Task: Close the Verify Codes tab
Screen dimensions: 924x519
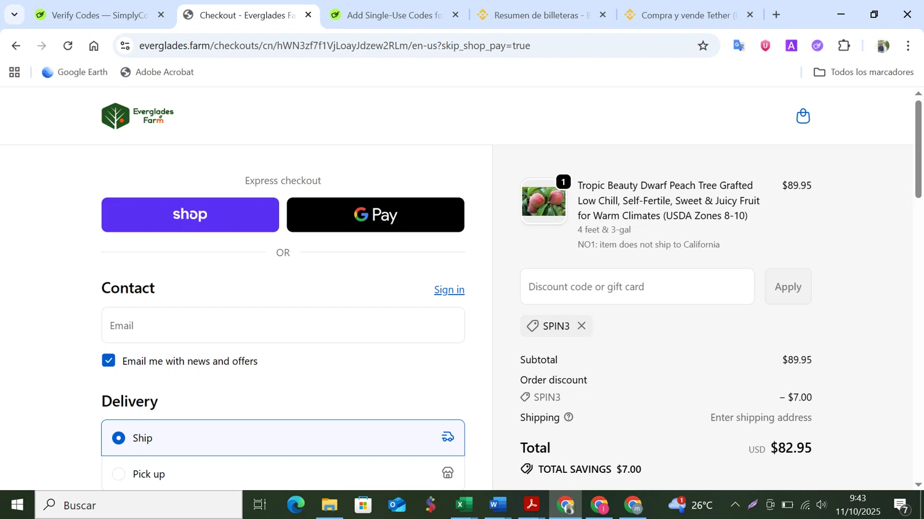Action: click(x=161, y=15)
